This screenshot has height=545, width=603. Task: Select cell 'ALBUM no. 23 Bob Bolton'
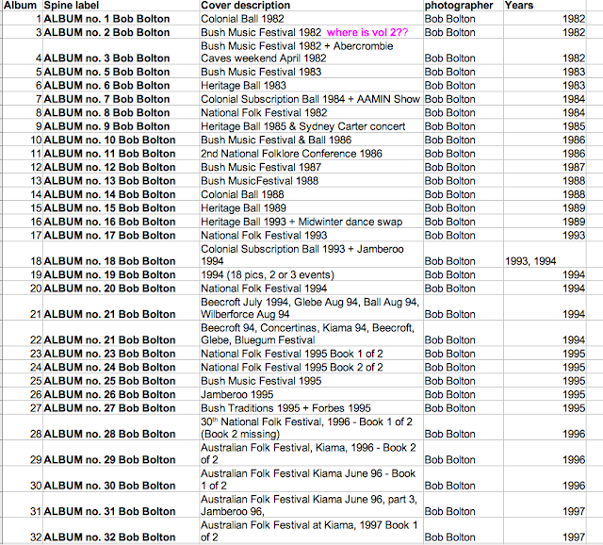pos(121,354)
